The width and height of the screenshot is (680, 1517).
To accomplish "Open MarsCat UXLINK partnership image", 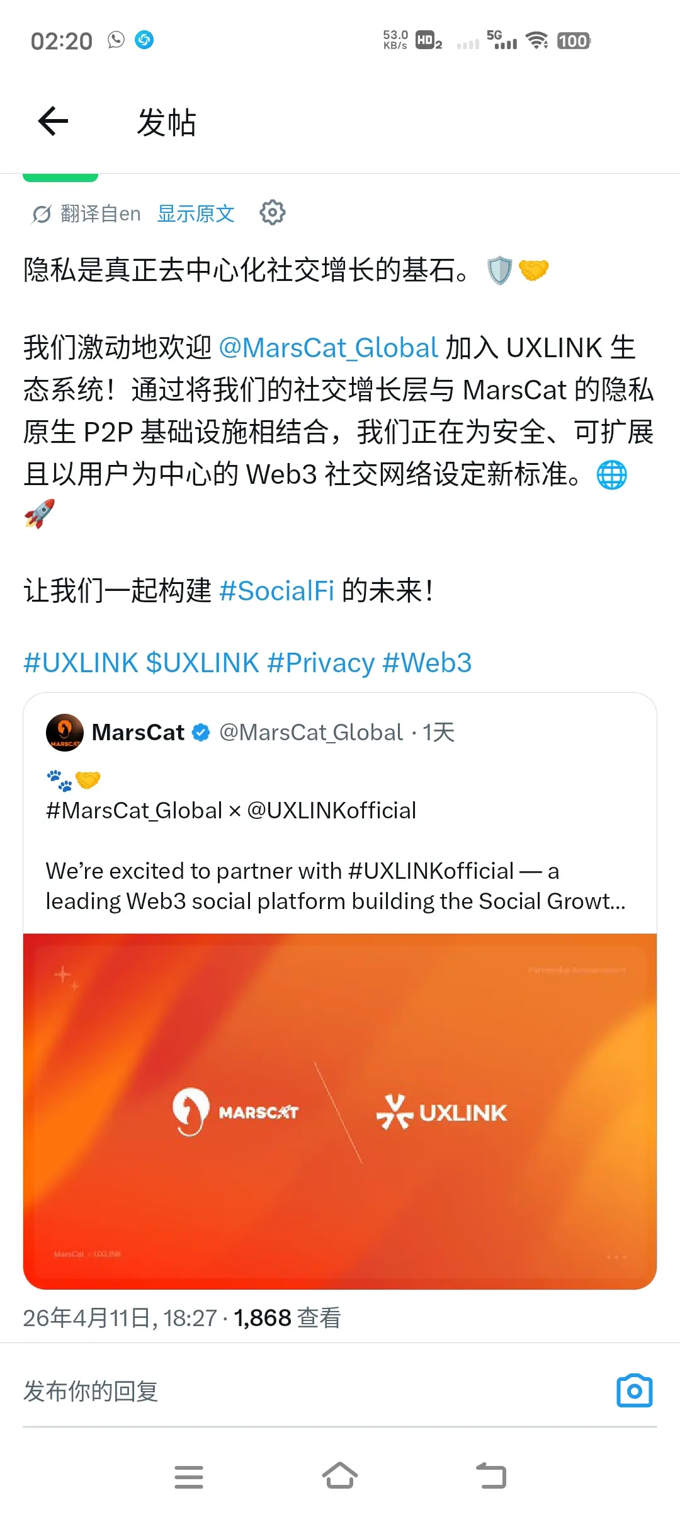I will (340, 1111).
